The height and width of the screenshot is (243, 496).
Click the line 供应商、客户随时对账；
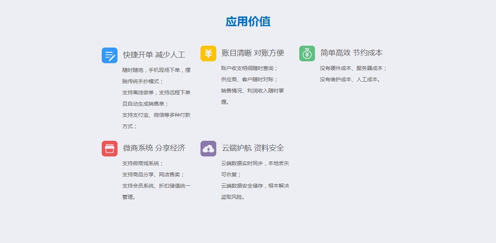point(249,79)
